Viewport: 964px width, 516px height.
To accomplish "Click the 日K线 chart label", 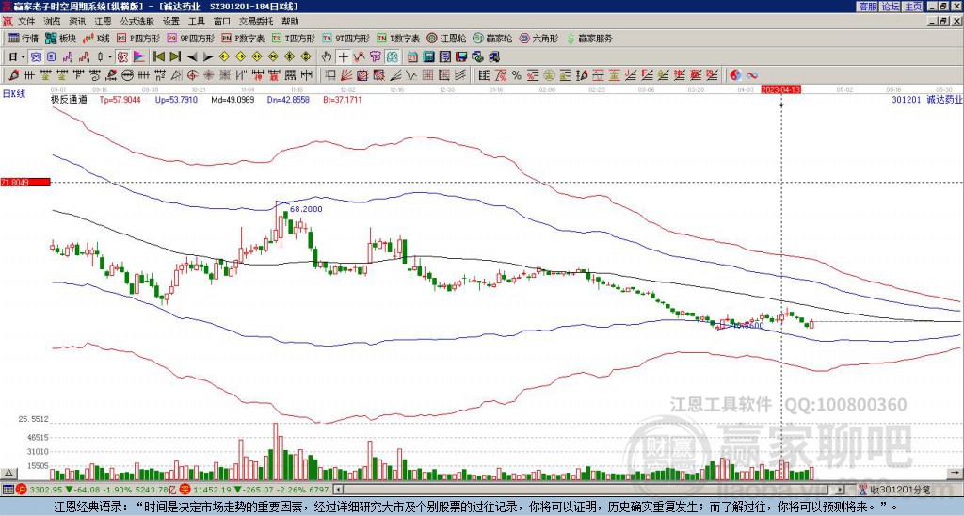I will [x=14, y=94].
